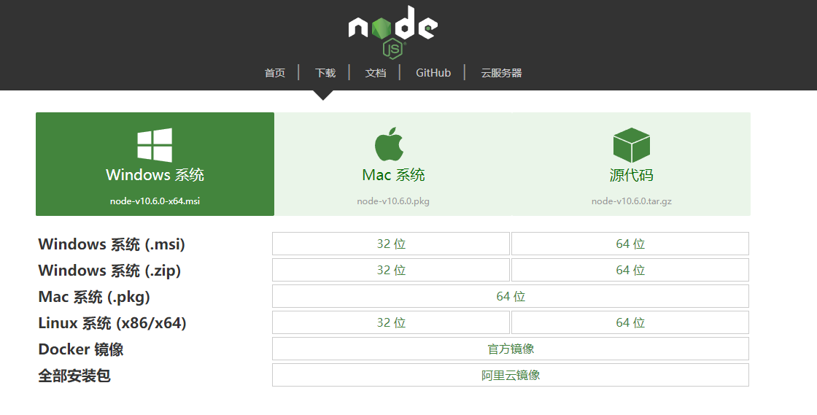
Task: Click the Apple logo icon
Action: click(x=390, y=144)
